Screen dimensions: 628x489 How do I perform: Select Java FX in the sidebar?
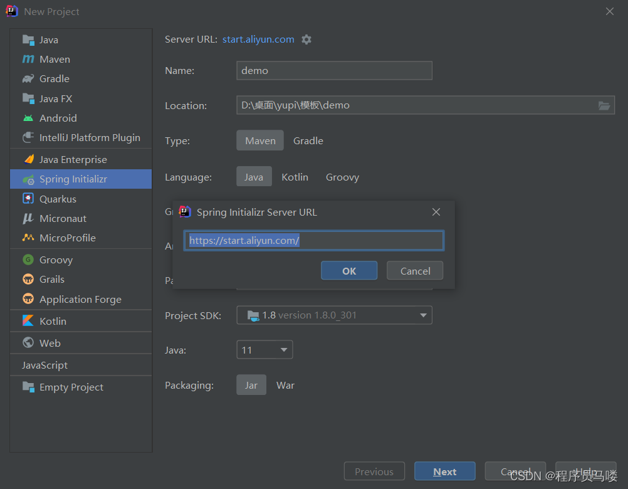(x=81, y=98)
